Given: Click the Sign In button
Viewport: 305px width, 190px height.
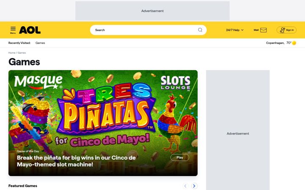Looking at the screenshot, I should (x=286, y=30).
